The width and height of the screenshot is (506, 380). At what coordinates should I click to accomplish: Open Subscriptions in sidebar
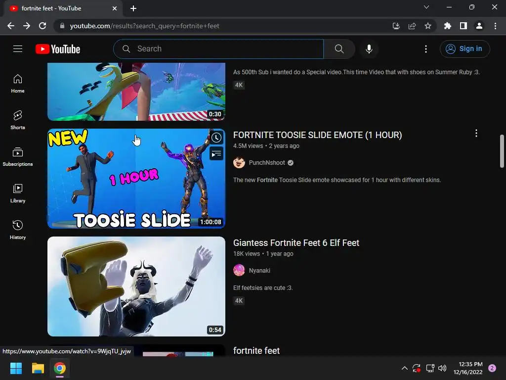pyautogui.click(x=18, y=157)
